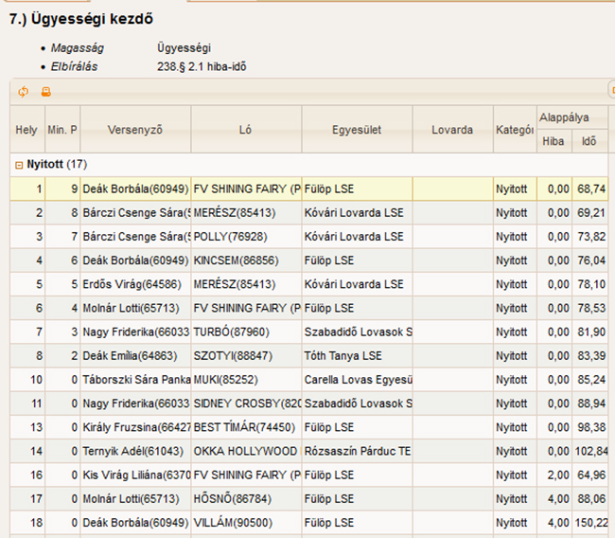Click the Kategória column header
The width and height of the screenshot is (615, 538).
[514, 130]
